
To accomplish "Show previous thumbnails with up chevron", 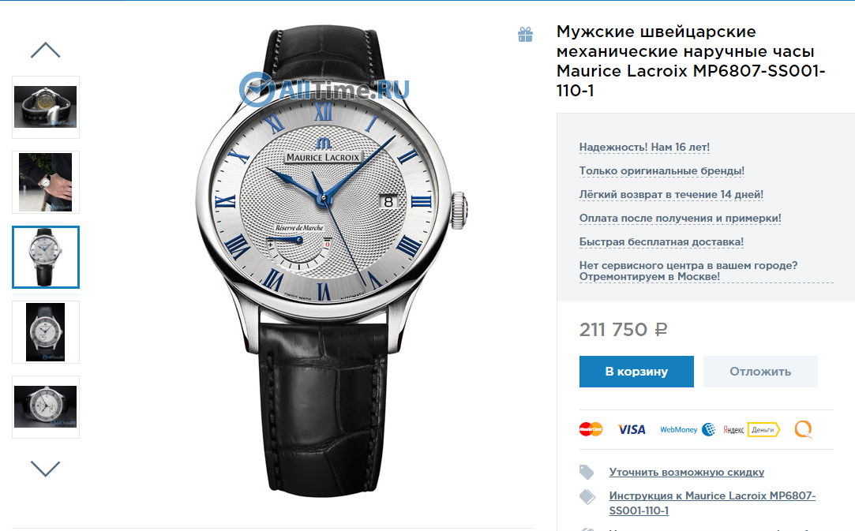I will pos(46,50).
